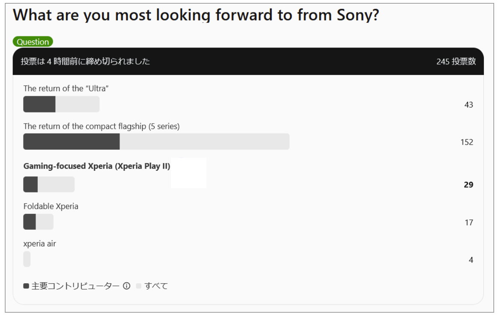Click the 245 投票数 total vote count
The height and width of the screenshot is (317, 498).
(x=456, y=61)
